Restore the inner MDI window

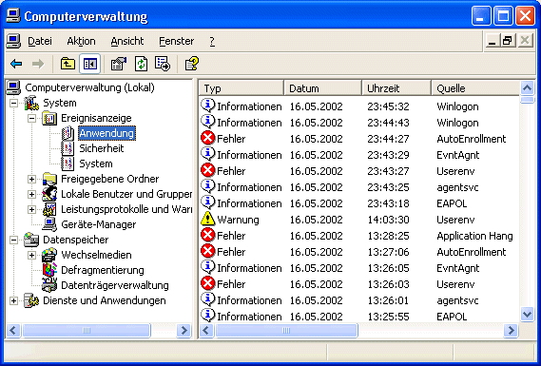click(509, 41)
